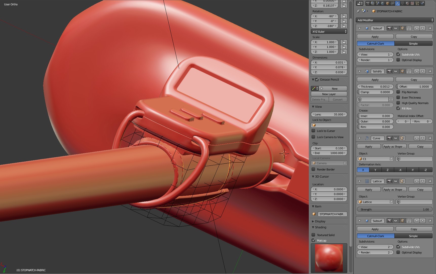The height and width of the screenshot is (274, 436).
Task: Enable Flip Normals in Solidify
Action: coord(398,92)
